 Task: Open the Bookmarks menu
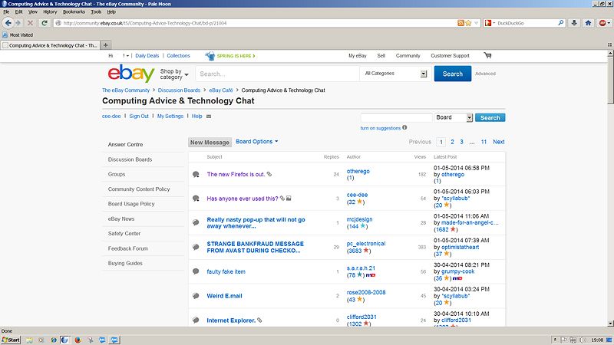coord(74,11)
